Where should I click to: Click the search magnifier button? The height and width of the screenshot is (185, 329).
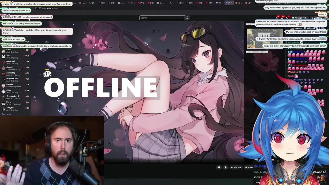pos(187,18)
